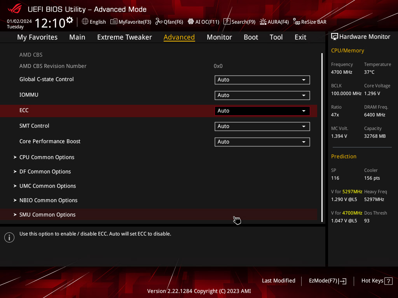Open Search(F9) question icon
Screen dimensions: 398x298
pos(227,22)
